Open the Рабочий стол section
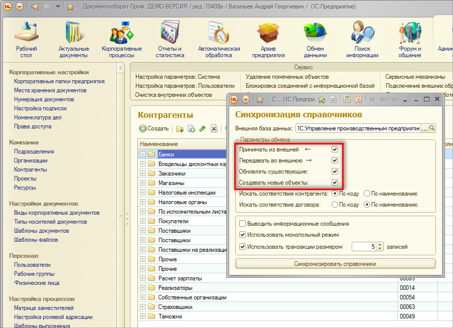Screen dimensions: 453x328 click(x=26, y=40)
